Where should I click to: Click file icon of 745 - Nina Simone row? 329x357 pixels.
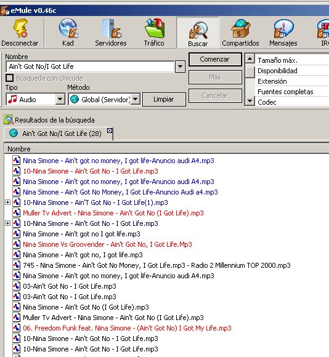(x=16, y=265)
